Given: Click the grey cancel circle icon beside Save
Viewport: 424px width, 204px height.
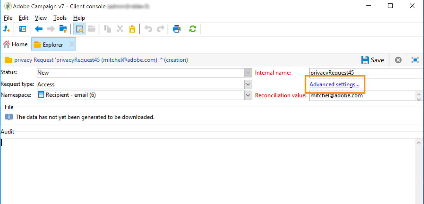Looking at the screenshot, I should click(x=398, y=60).
